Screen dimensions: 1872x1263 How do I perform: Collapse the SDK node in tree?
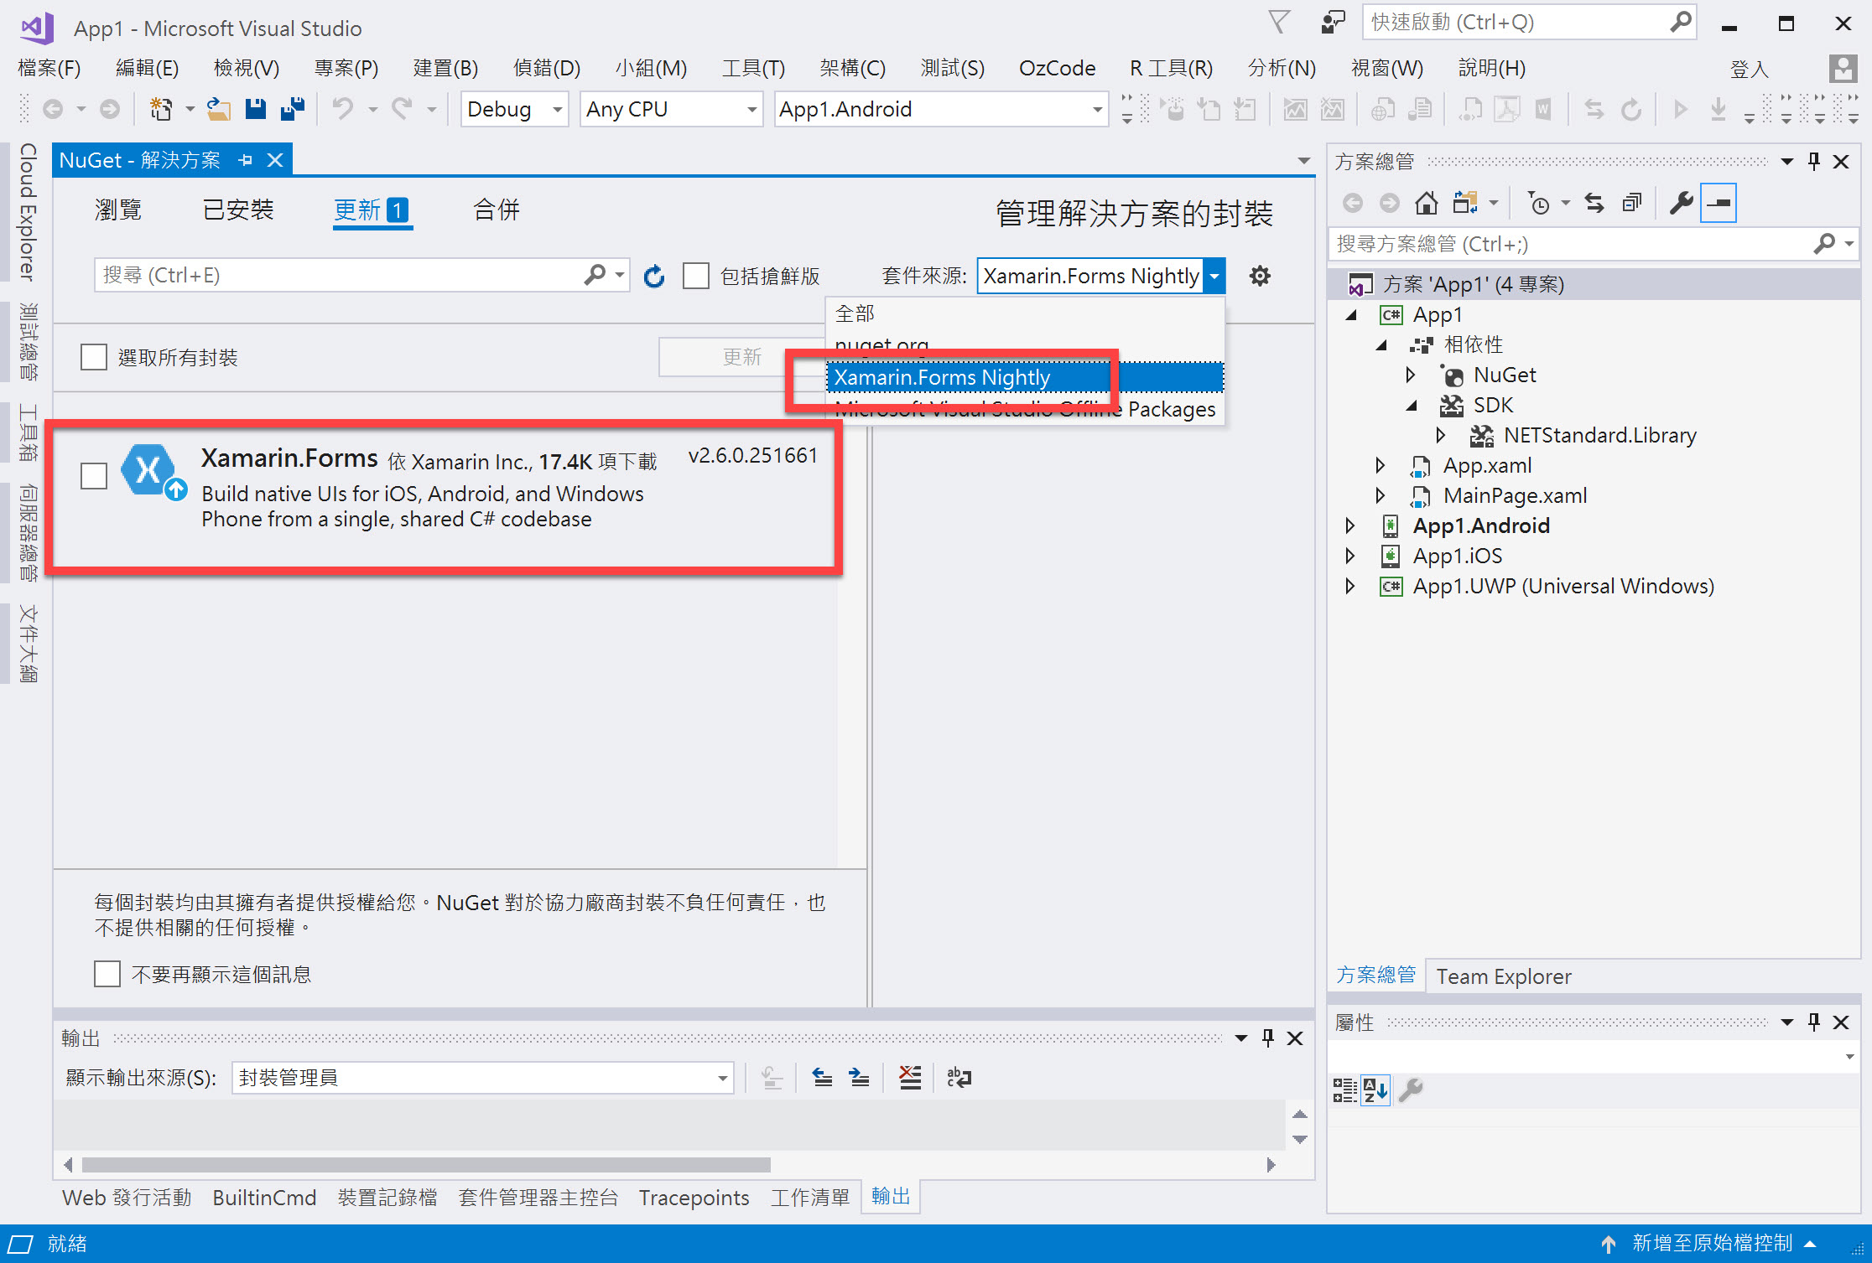click(1412, 406)
